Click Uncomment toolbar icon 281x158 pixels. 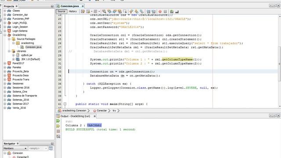point(177,11)
